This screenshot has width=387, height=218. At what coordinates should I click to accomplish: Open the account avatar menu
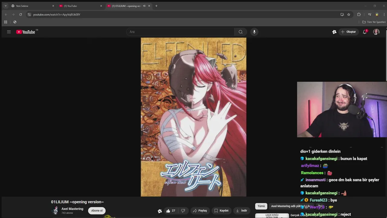(376, 32)
